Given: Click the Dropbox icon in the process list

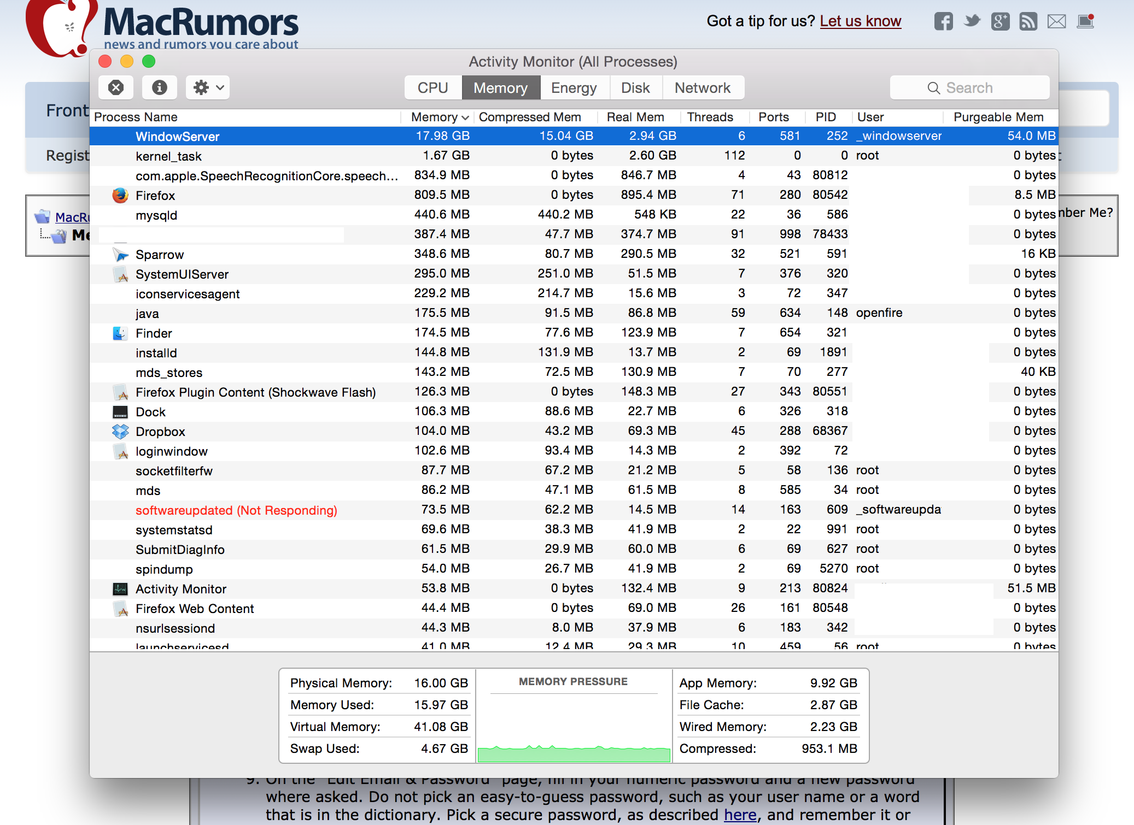Looking at the screenshot, I should pyautogui.click(x=120, y=431).
